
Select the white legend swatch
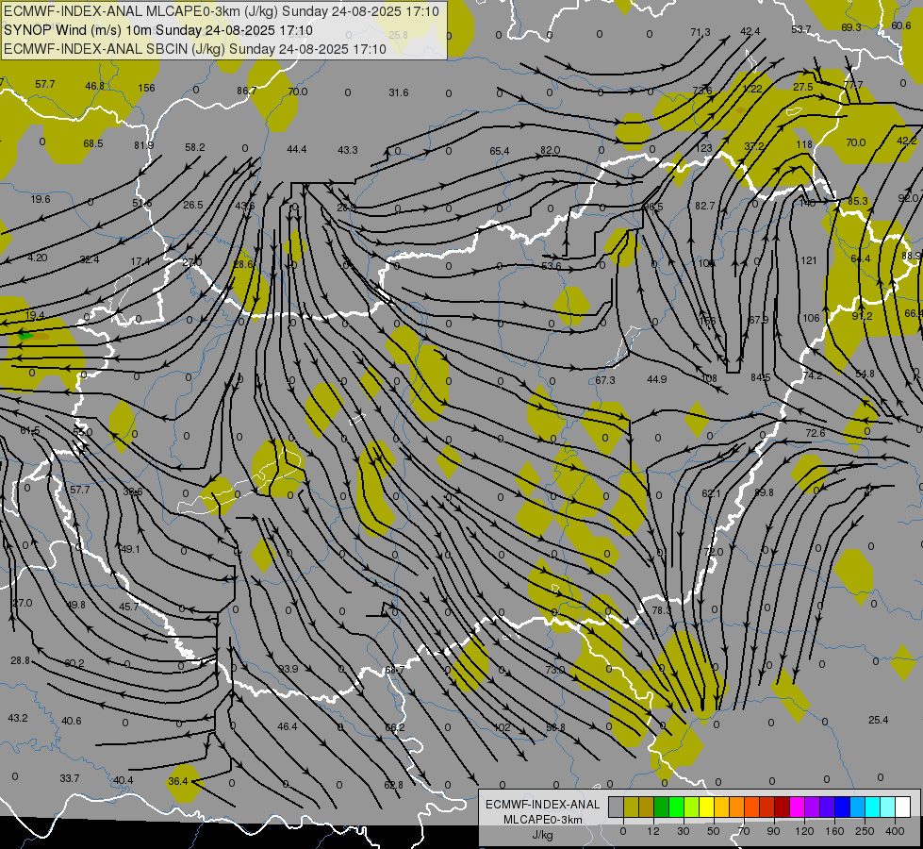pos(902,807)
